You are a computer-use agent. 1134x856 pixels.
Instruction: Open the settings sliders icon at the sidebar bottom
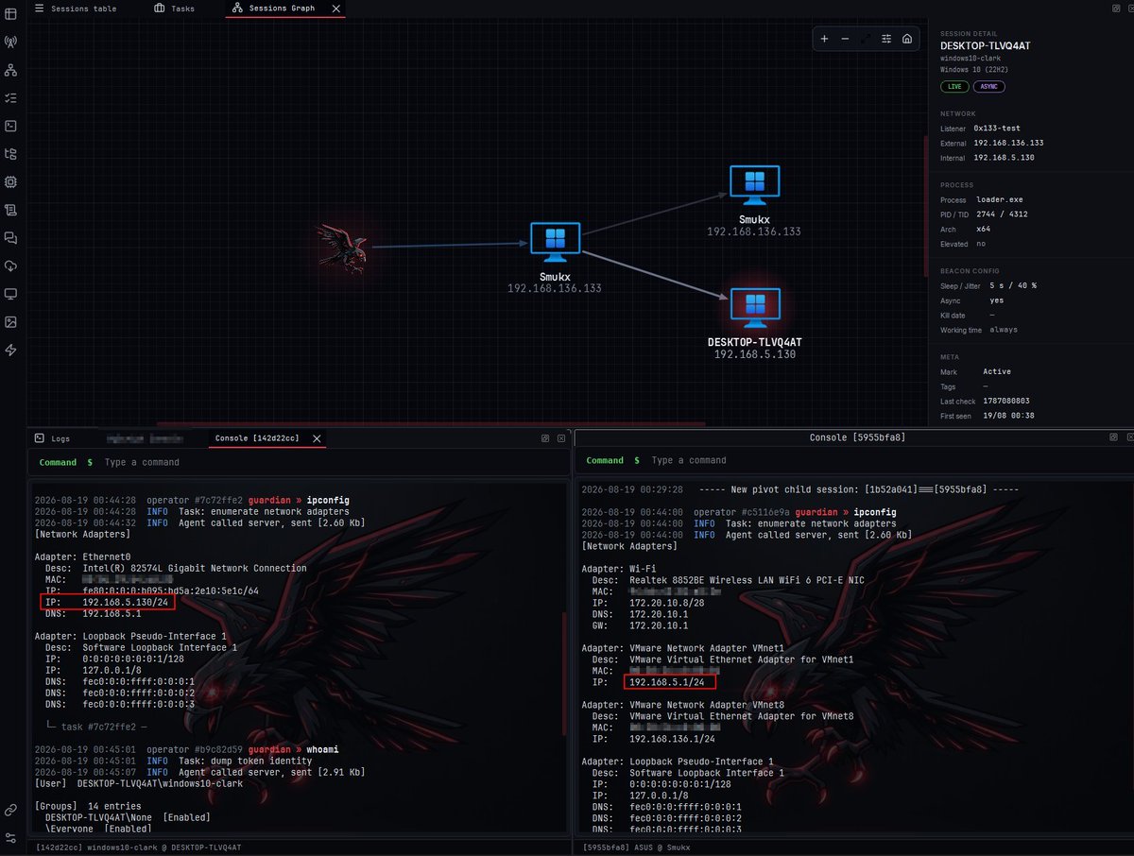coord(11,837)
